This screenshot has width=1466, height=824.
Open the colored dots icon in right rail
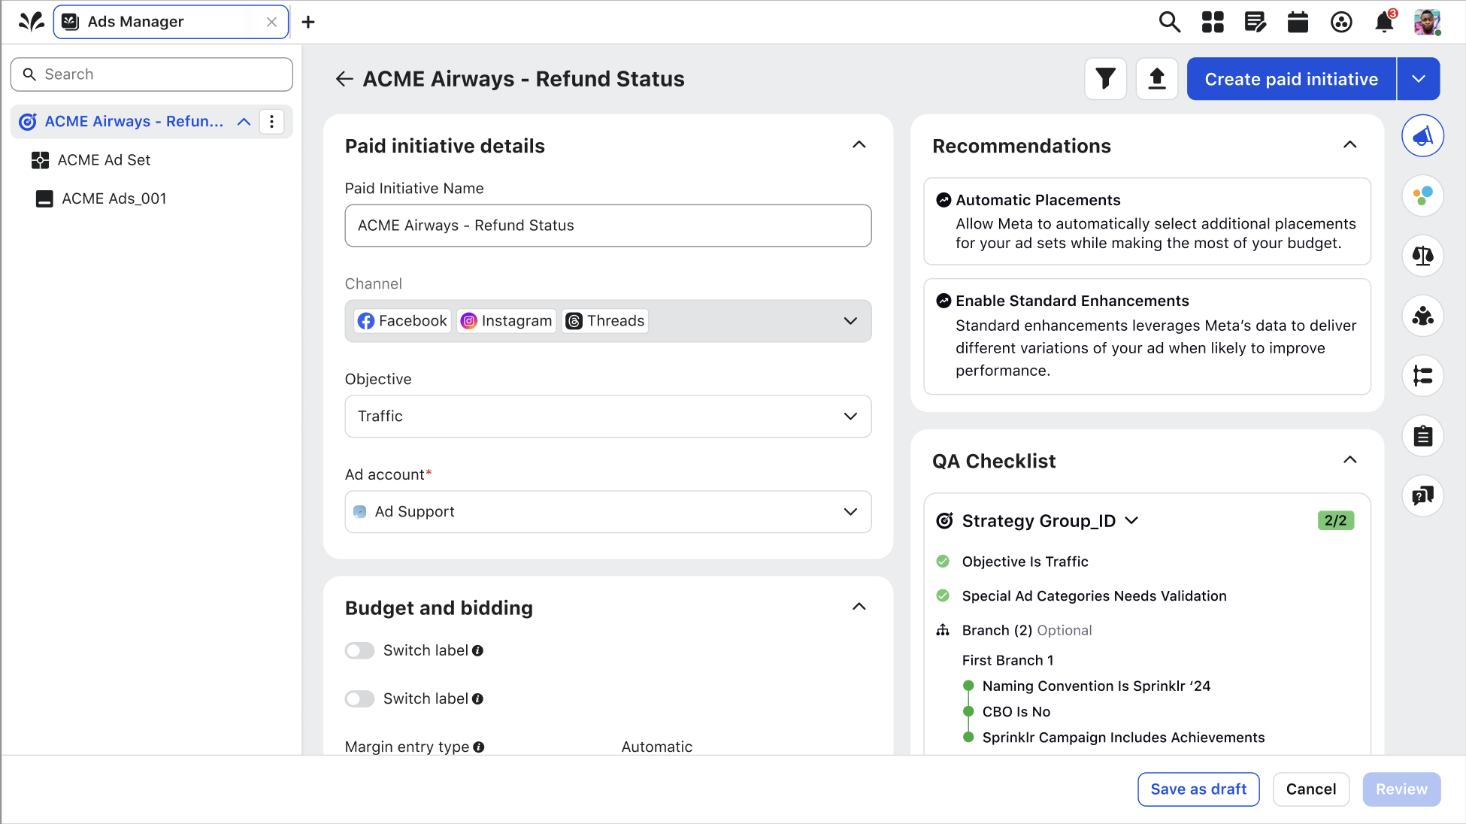point(1422,195)
